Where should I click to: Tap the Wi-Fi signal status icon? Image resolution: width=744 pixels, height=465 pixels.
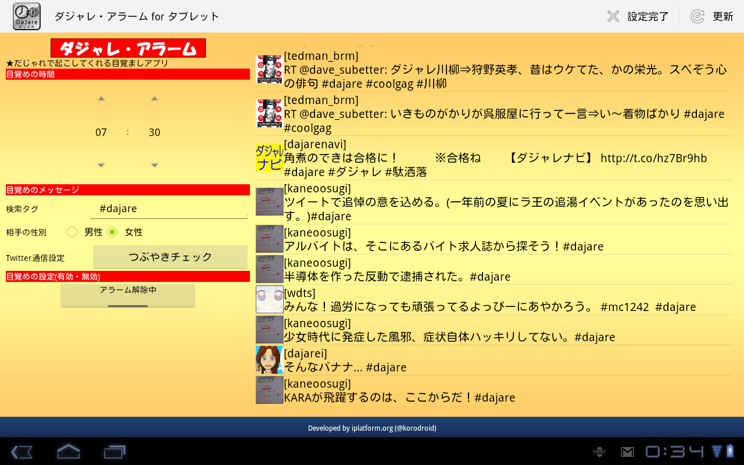click(x=717, y=451)
